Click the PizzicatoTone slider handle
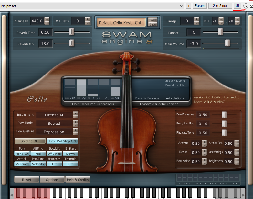This screenshot has height=199, width=253. click(224, 133)
